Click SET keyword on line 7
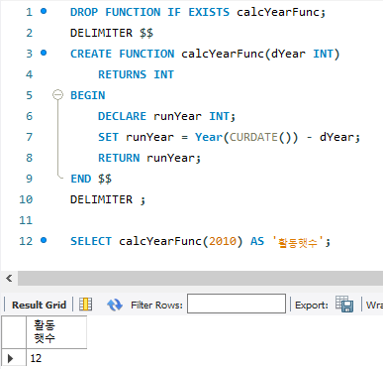 108,137
